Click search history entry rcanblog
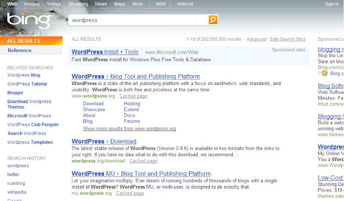The image size is (344, 201). click(x=16, y=183)
